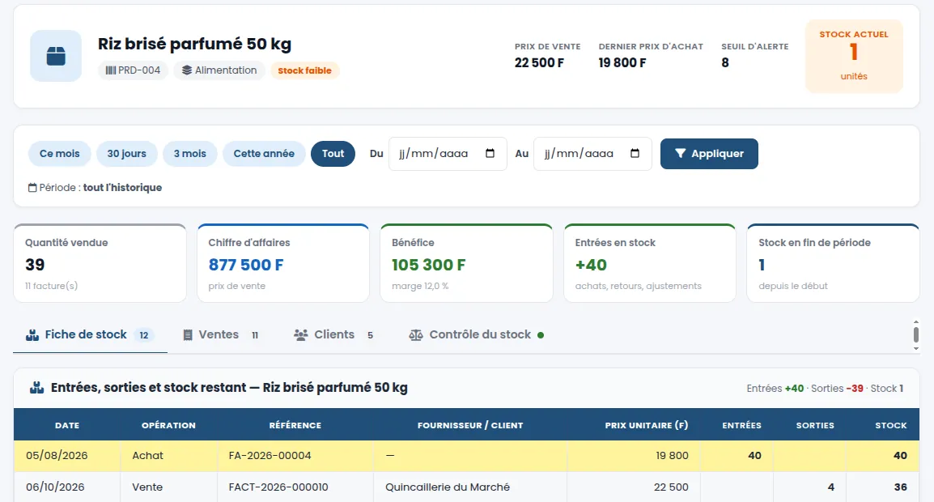
Task: Focus the Au end date field
Action: click(x=592, y=154)
